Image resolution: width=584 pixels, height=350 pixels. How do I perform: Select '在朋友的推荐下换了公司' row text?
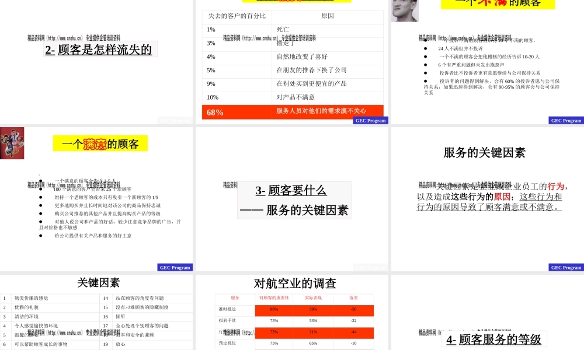coord(311,70)
